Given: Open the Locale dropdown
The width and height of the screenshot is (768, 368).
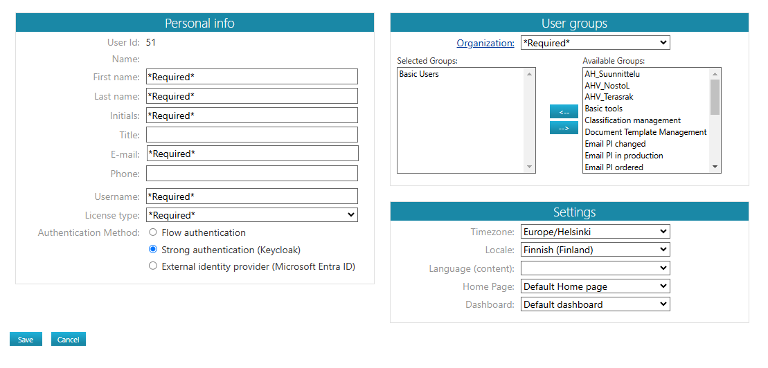Looking at the screenshot, I should (595, 250).
